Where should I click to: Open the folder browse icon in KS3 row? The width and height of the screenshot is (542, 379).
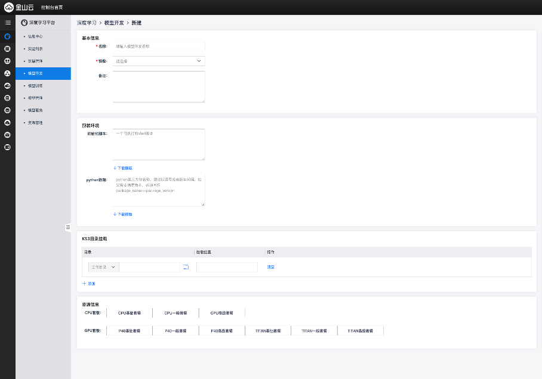(x=186, y=267)
